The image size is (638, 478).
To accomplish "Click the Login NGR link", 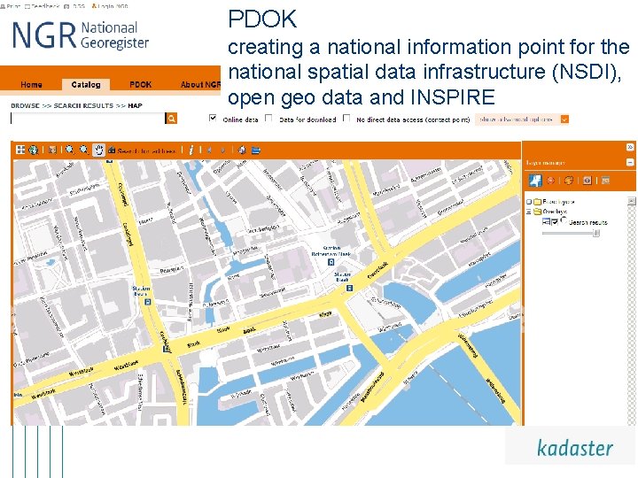I will tap(110, 6).
